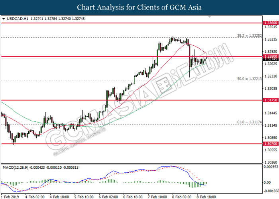Click the 4 Feb 18:00 time axis label
279x199 pixels.
[x=59, y=197]
